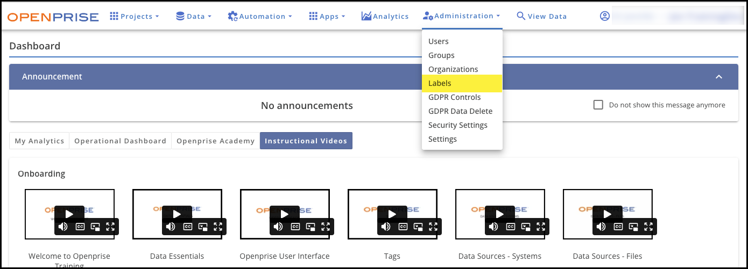Click the 'Onboarding' section heading
Screen dimensions: 748x269
click(41, 173)
